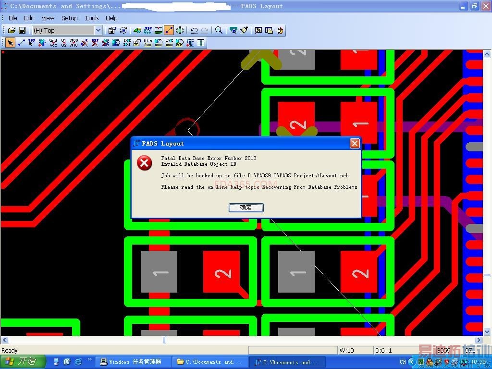Choose the Delete Net tool
Viewport: 492px width, 369px height.
[95, 43]
